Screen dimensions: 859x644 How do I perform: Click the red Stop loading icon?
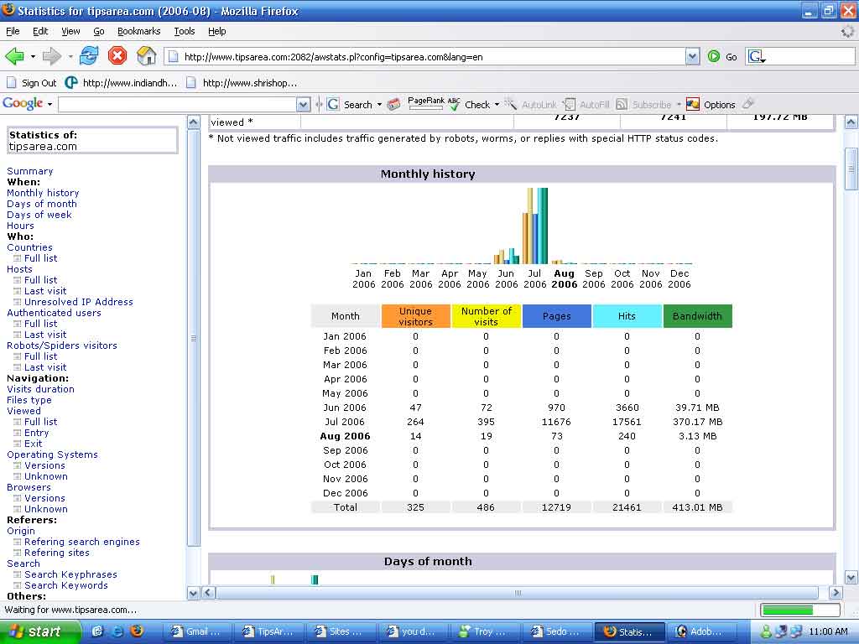[x=117, y=56]
